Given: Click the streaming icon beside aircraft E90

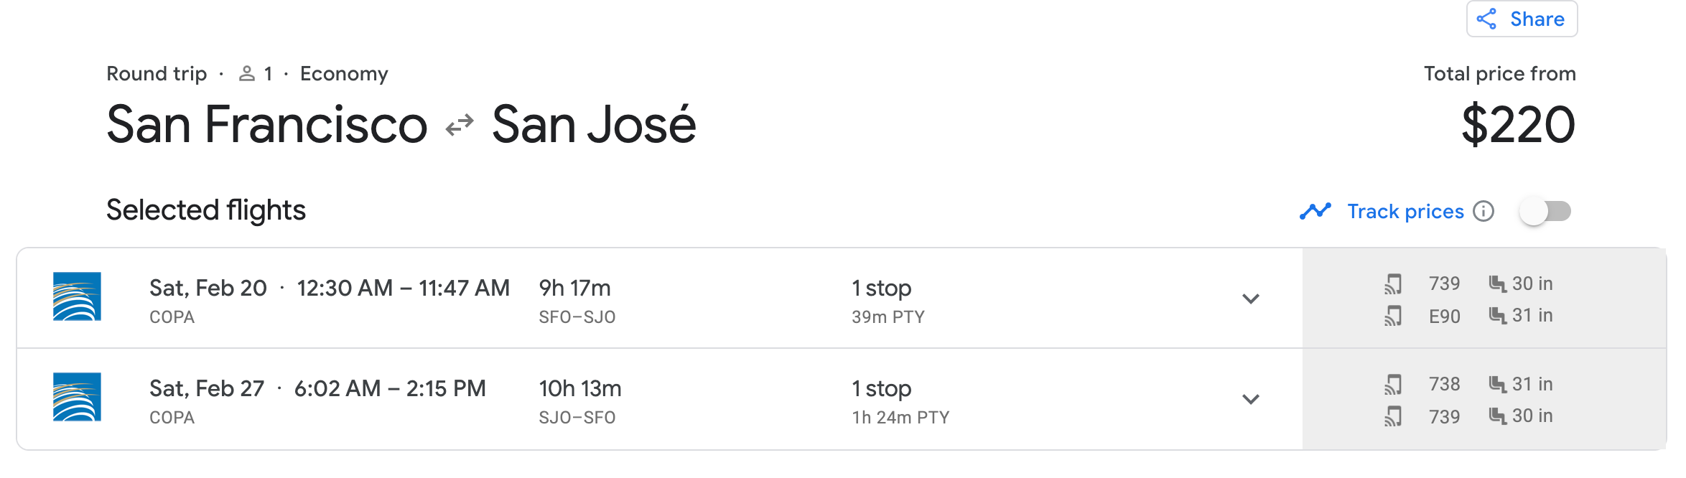Looking at the screenshot, I should point(1393,316).
